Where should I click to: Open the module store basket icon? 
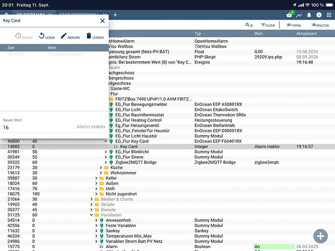[289, 15]
